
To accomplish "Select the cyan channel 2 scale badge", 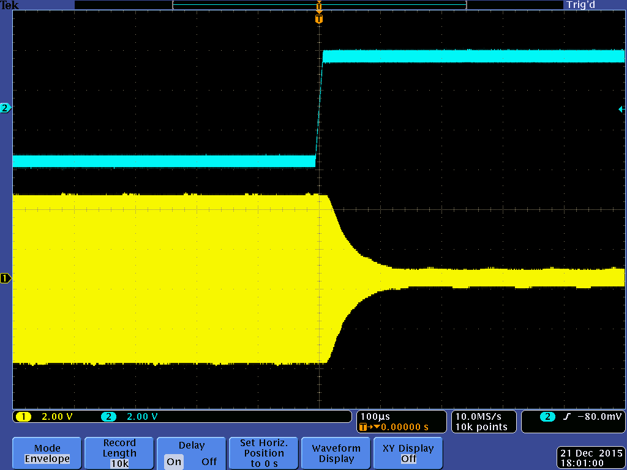I will pyautogui.click(x=109, y=417).
